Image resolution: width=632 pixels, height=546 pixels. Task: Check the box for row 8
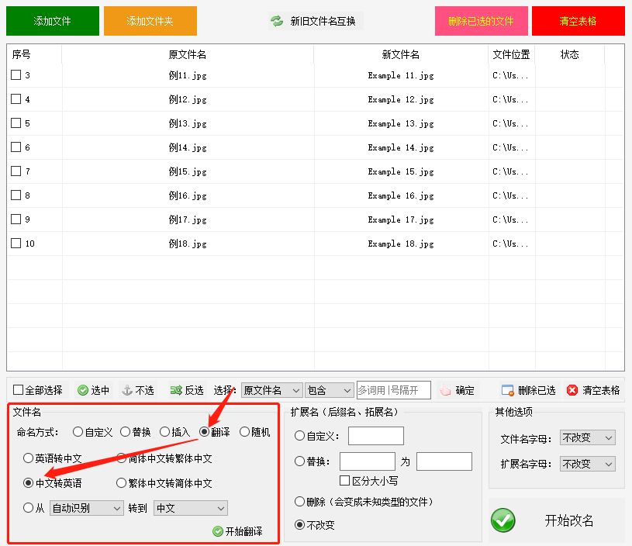16,195
